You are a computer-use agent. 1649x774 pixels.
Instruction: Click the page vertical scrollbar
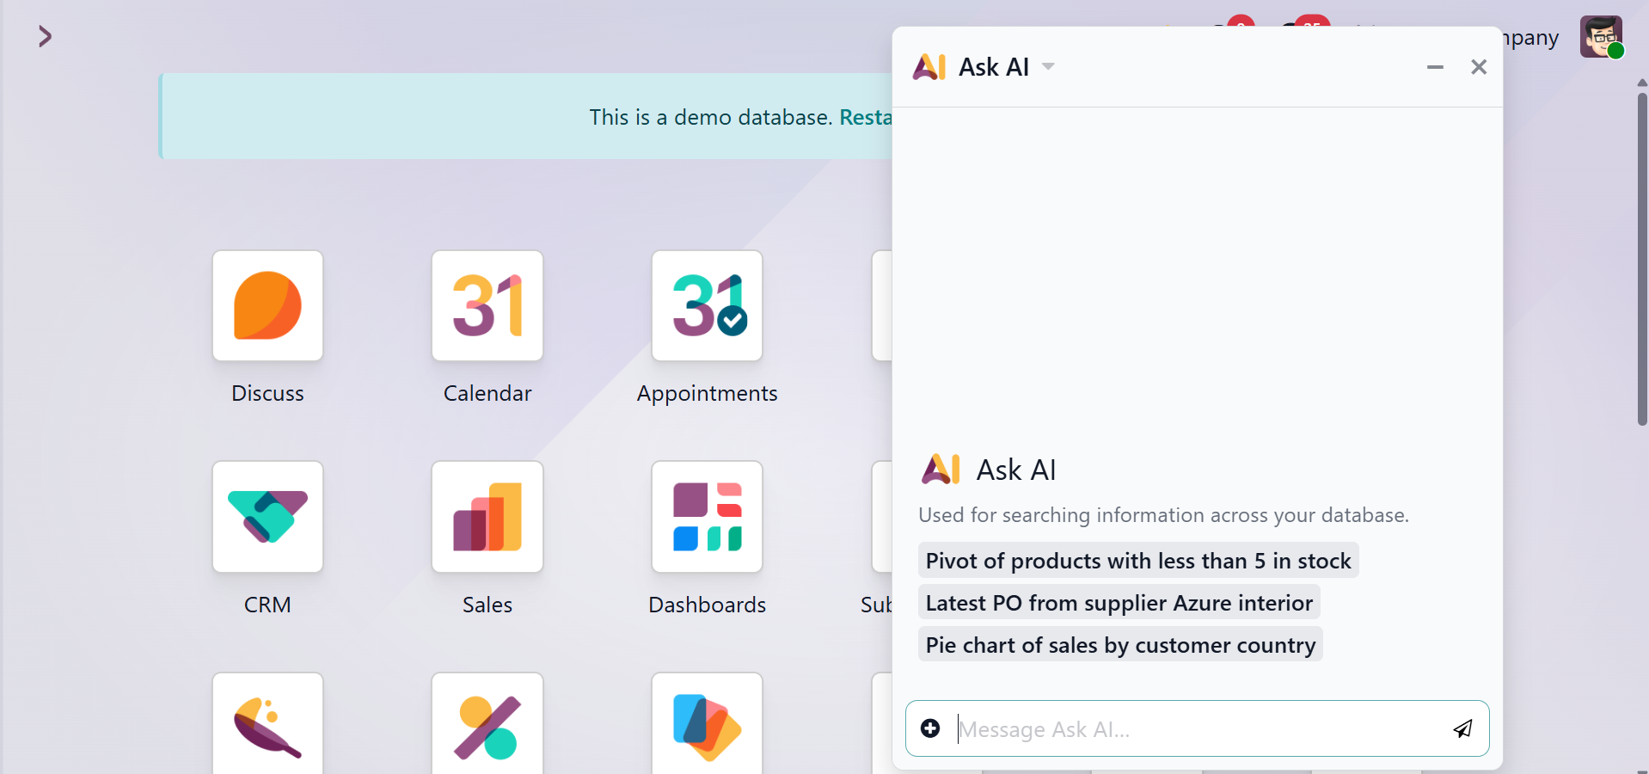[x=1642, y=258]
